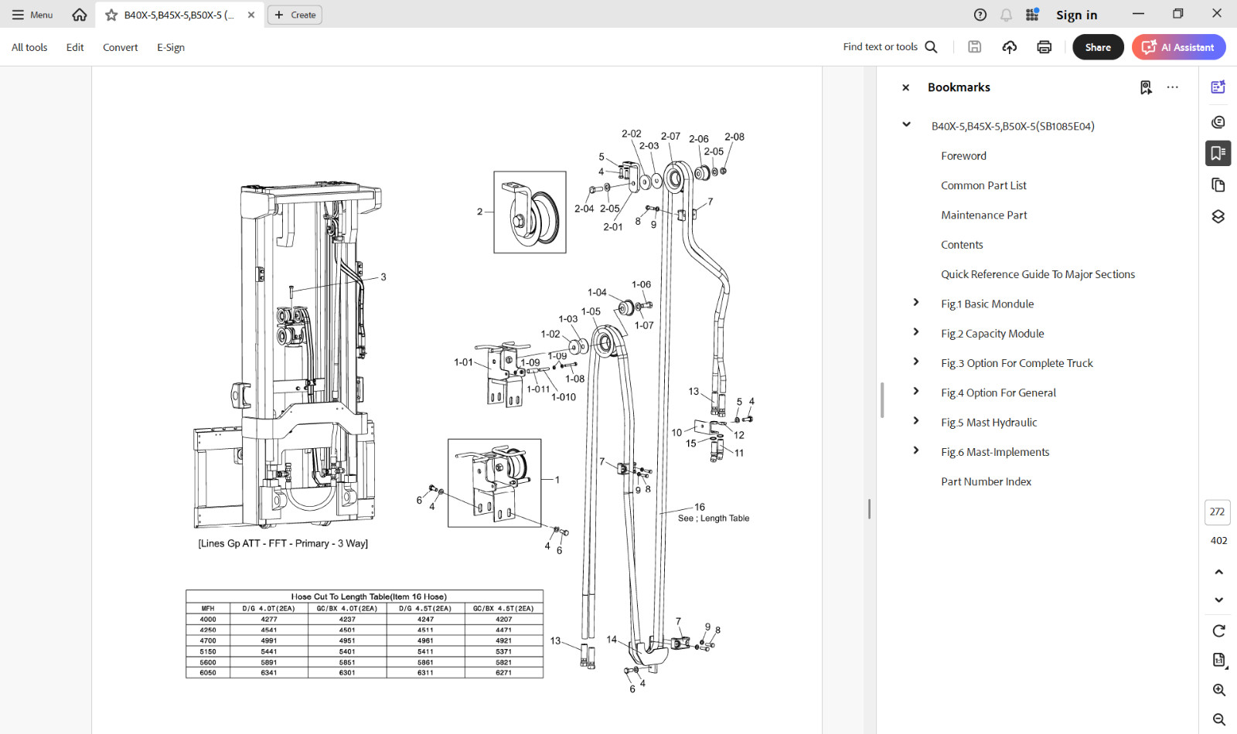Go to the Home icon

80,15
